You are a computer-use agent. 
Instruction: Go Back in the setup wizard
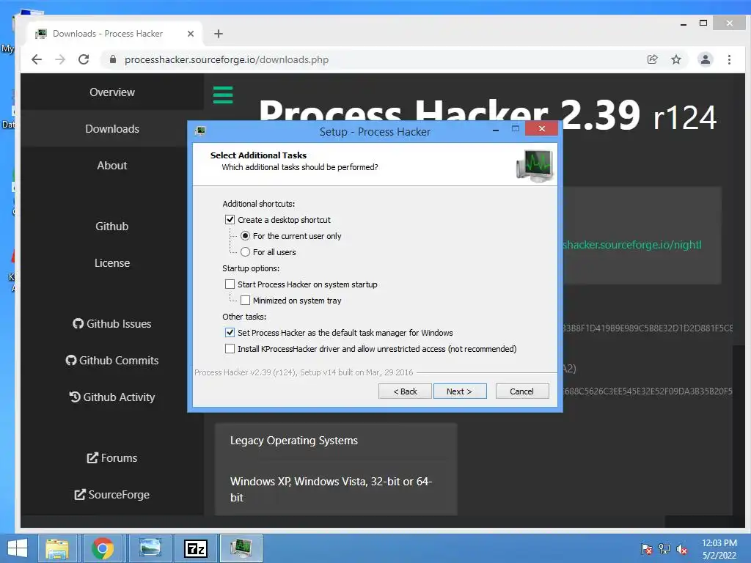[405, 391]
